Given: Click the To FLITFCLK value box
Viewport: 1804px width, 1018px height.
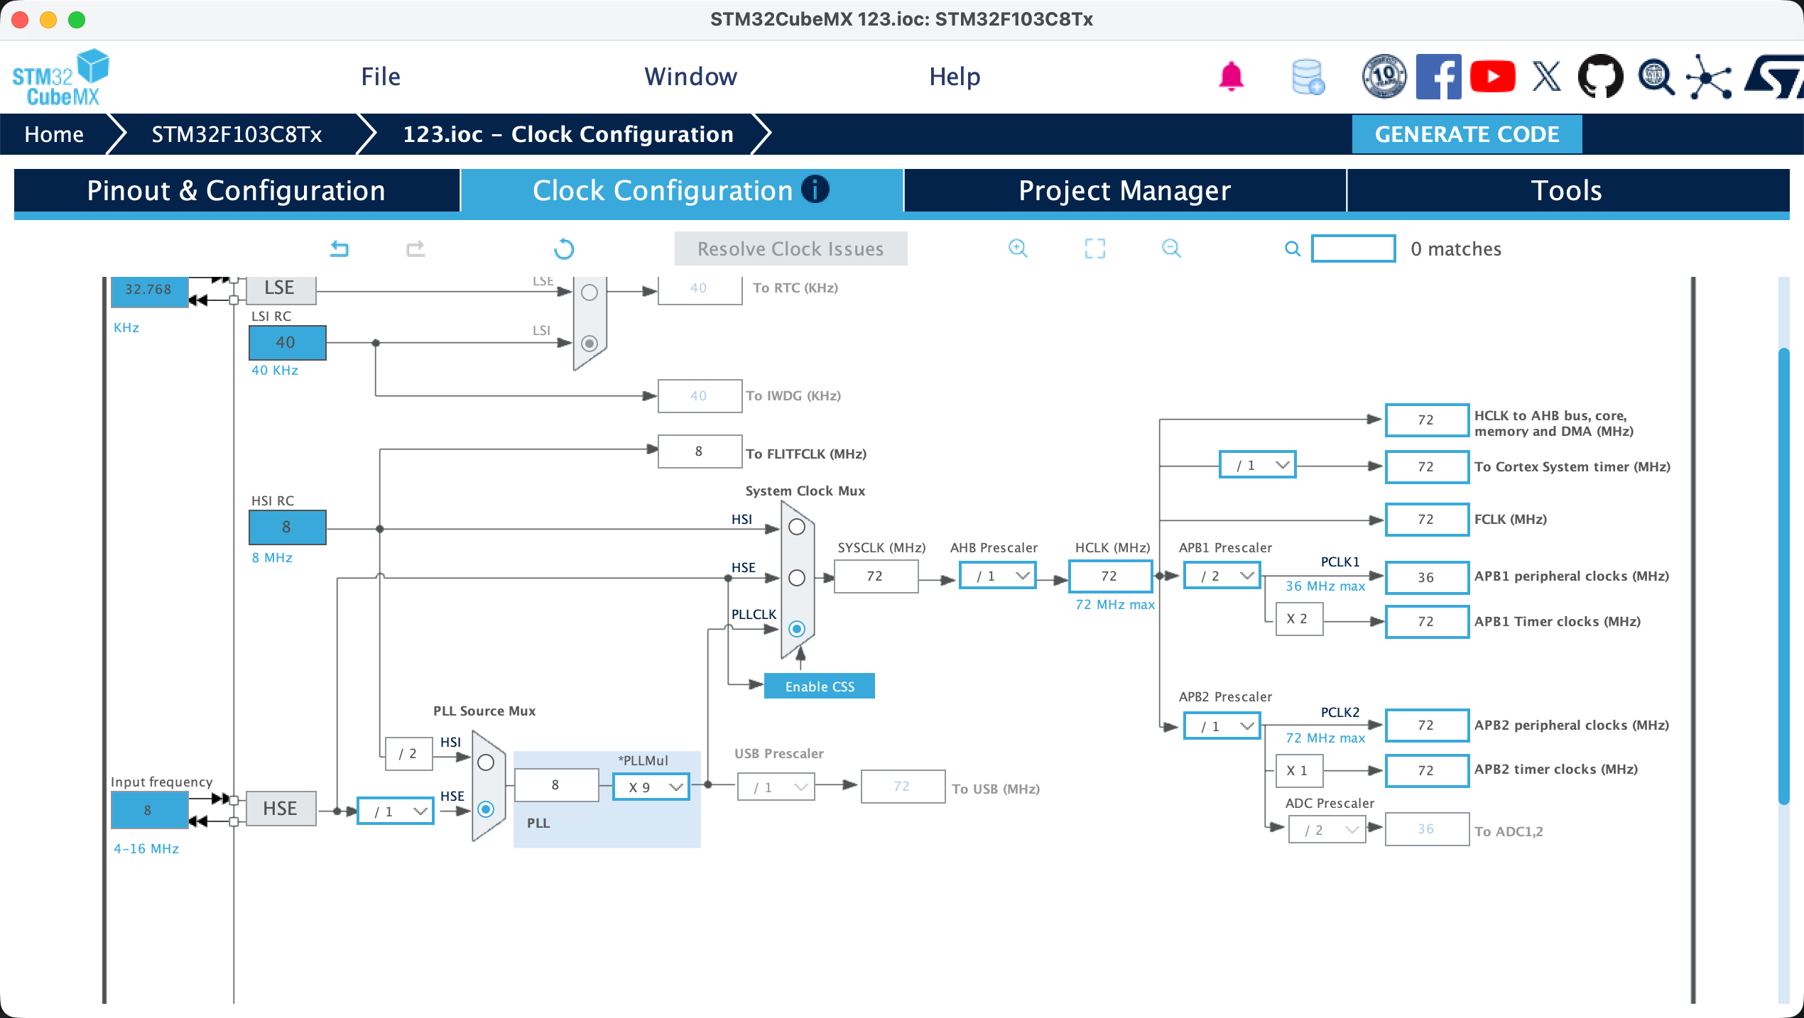Looking at the screenshot, I should 700,451.
